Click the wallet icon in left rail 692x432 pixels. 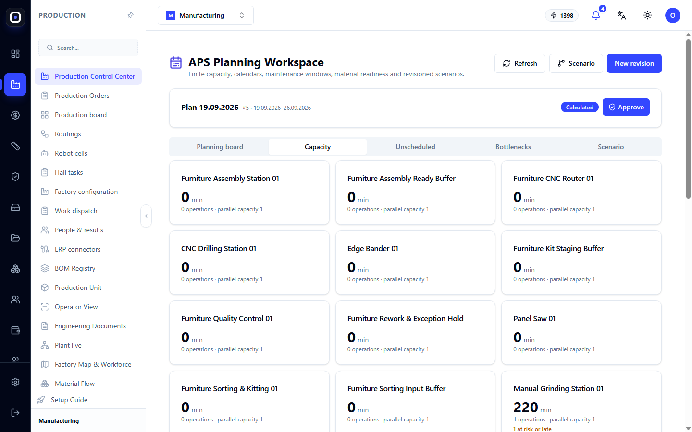point(15,330)
